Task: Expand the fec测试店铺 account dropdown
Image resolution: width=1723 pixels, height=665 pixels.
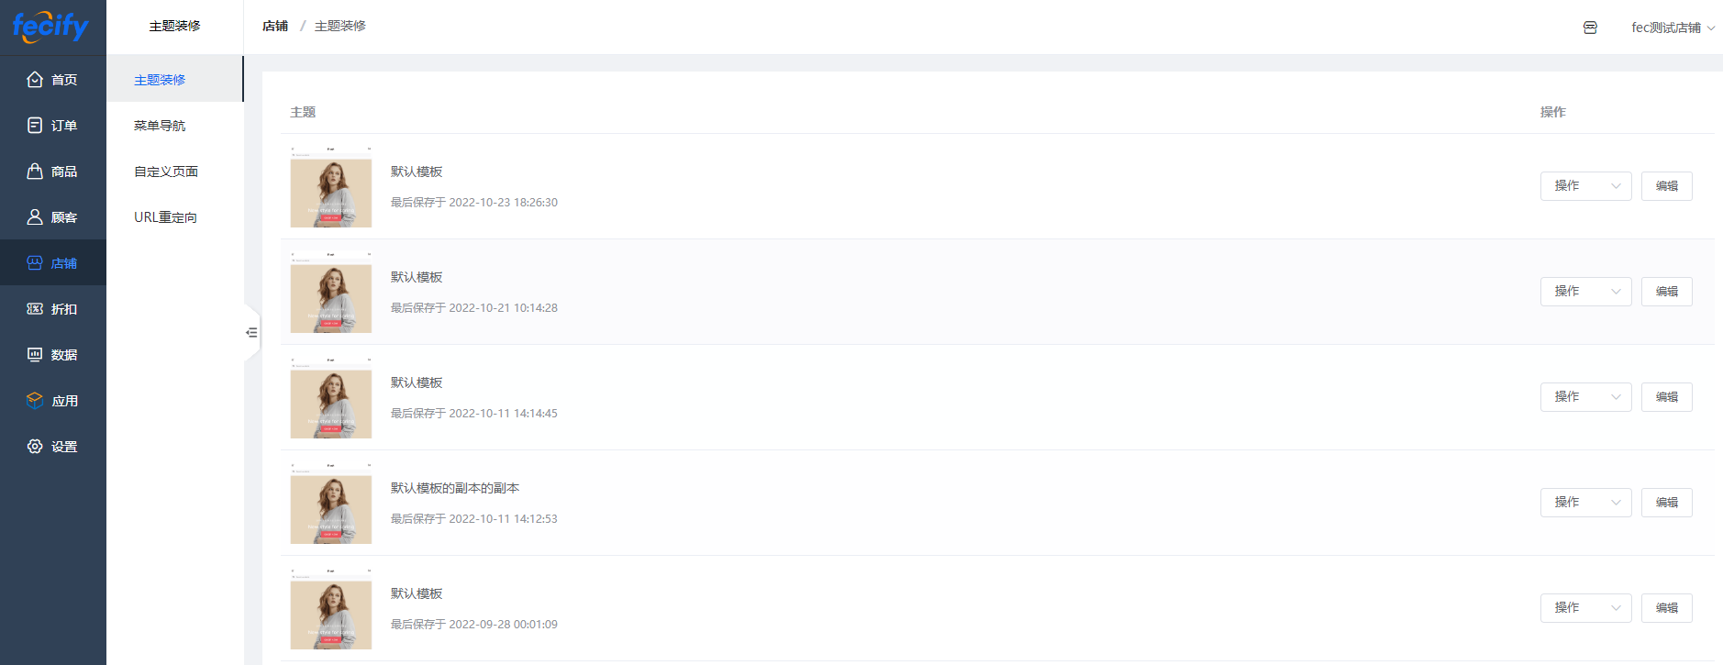Action: tap(1673, 28)
